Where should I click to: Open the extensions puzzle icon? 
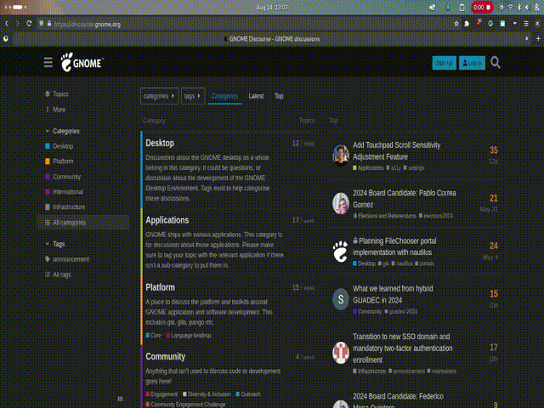click(467, 24)
